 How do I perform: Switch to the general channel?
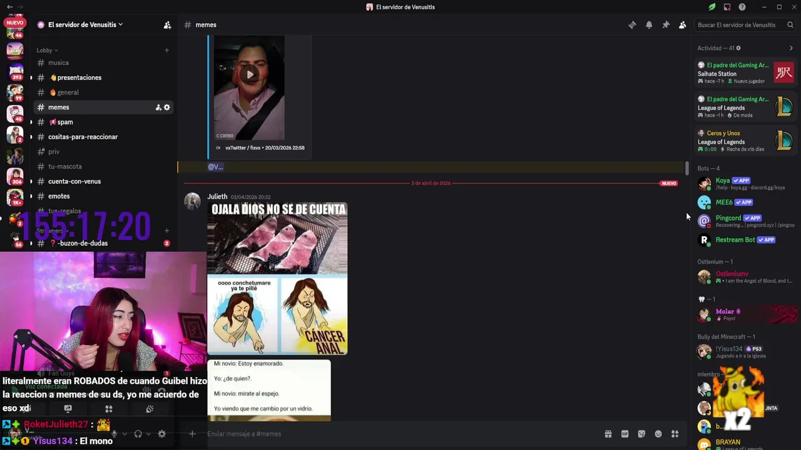click(x=103, y=92)
